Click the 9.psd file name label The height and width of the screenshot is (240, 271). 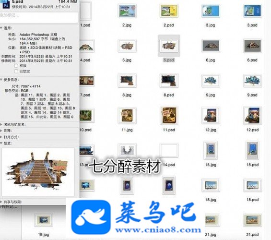coord(252,95)
